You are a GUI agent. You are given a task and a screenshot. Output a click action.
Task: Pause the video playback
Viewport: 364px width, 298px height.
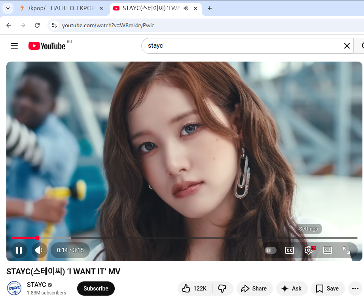[19, 250]
